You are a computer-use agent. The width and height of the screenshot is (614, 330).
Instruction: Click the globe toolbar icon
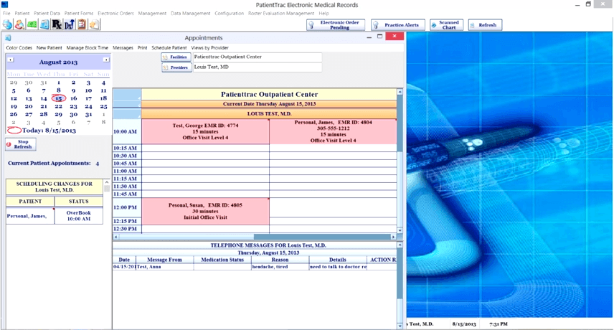pyautogui.click(x=7, y=24)
